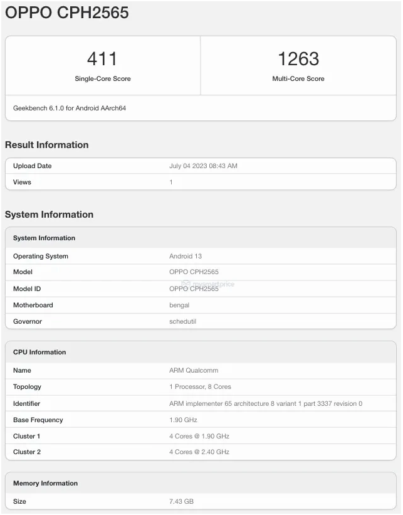403x515 pixels.
Task: Click the Cluster 2 value 4 Cores @ 2.40 GHz
Action: point(199,452)
